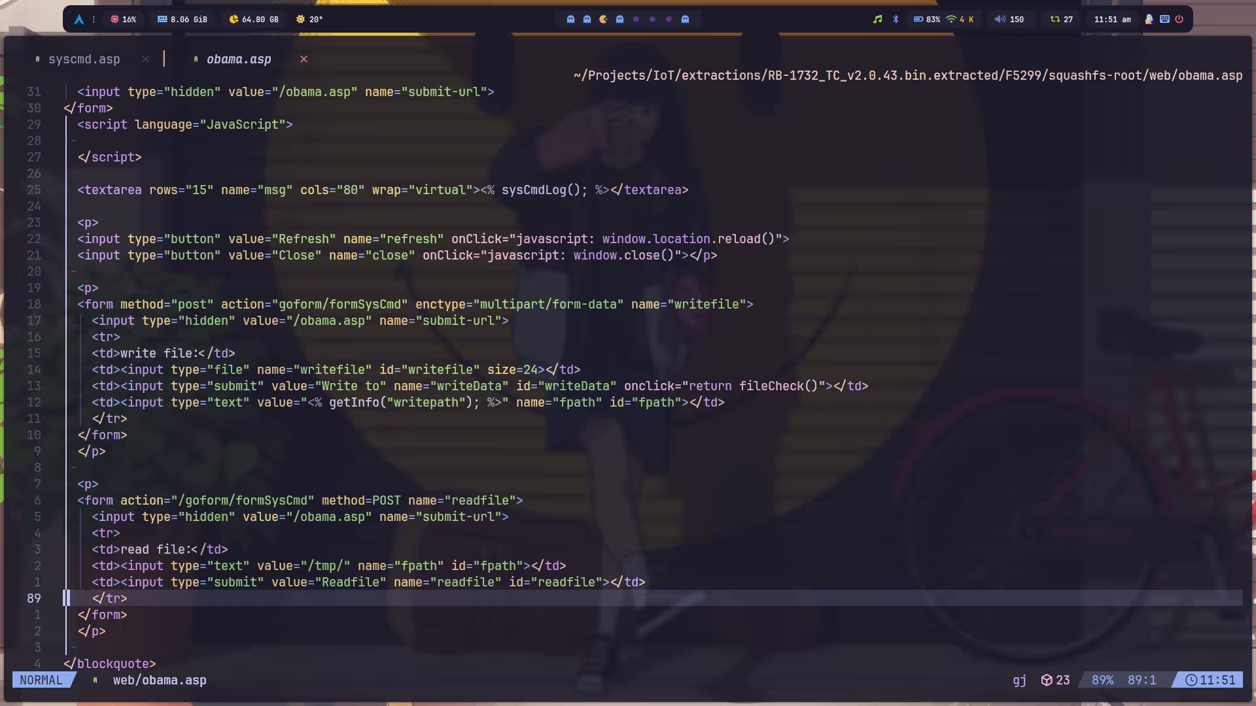
Task: Close the syscmd.asp tab with its X
Action: point(145,59)
